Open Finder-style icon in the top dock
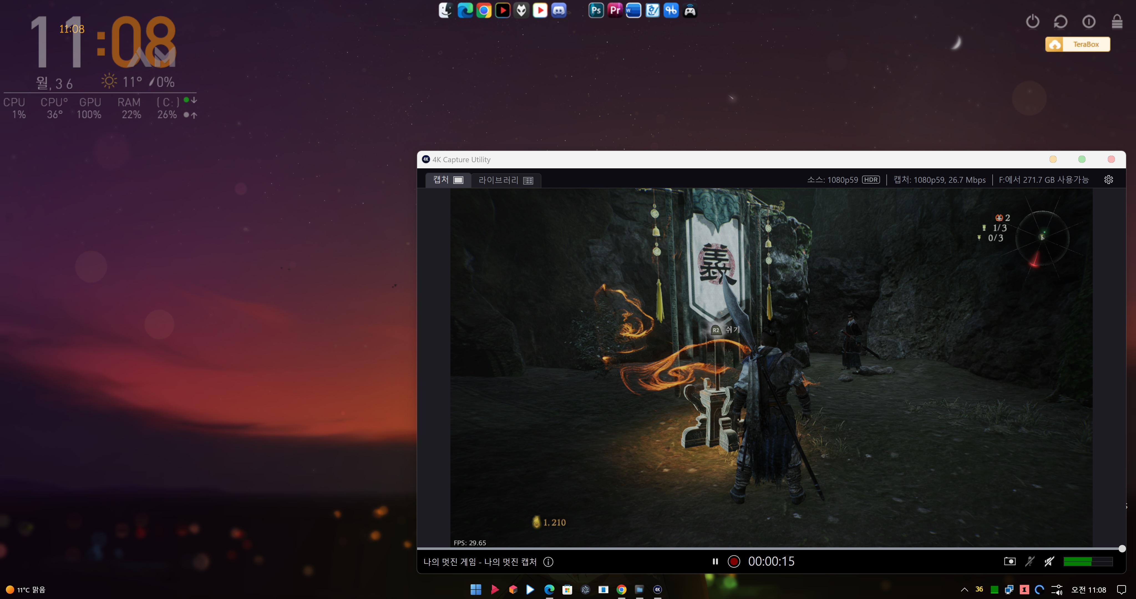The image size is (1136, 599). tap(445, 10)
